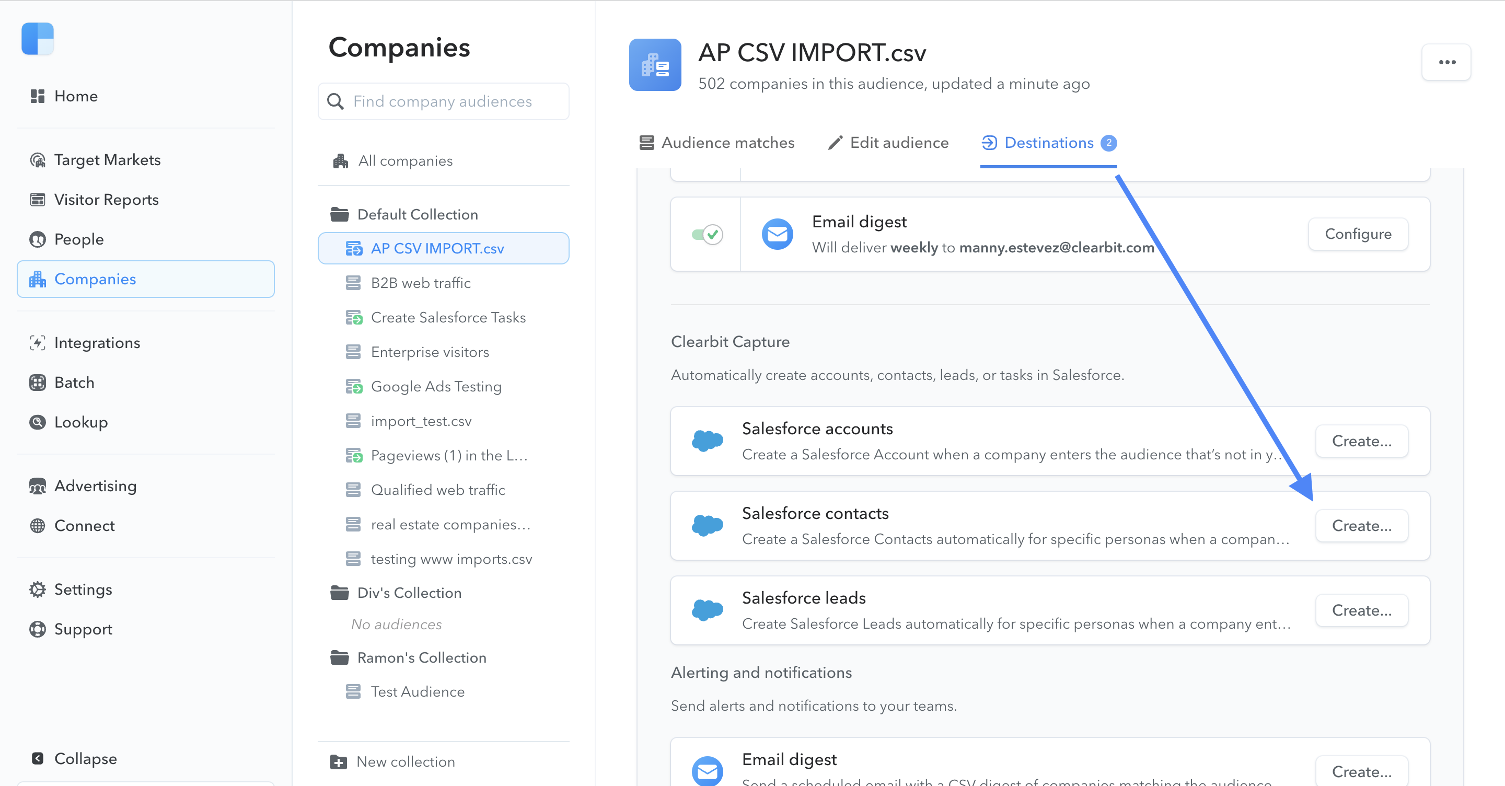1505x786 pixels.
Task: Collapse the sidebar navigation
Action: tap(74, 758)
